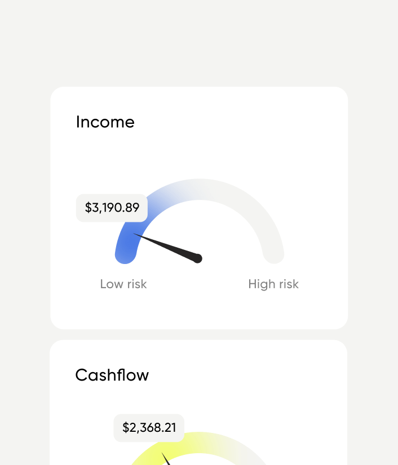Click the Income needle's round pivot dot
This screenshot has height=465, width=398.
point(198,258)
